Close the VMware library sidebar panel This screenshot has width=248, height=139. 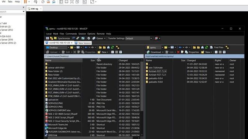pos(23,7)
